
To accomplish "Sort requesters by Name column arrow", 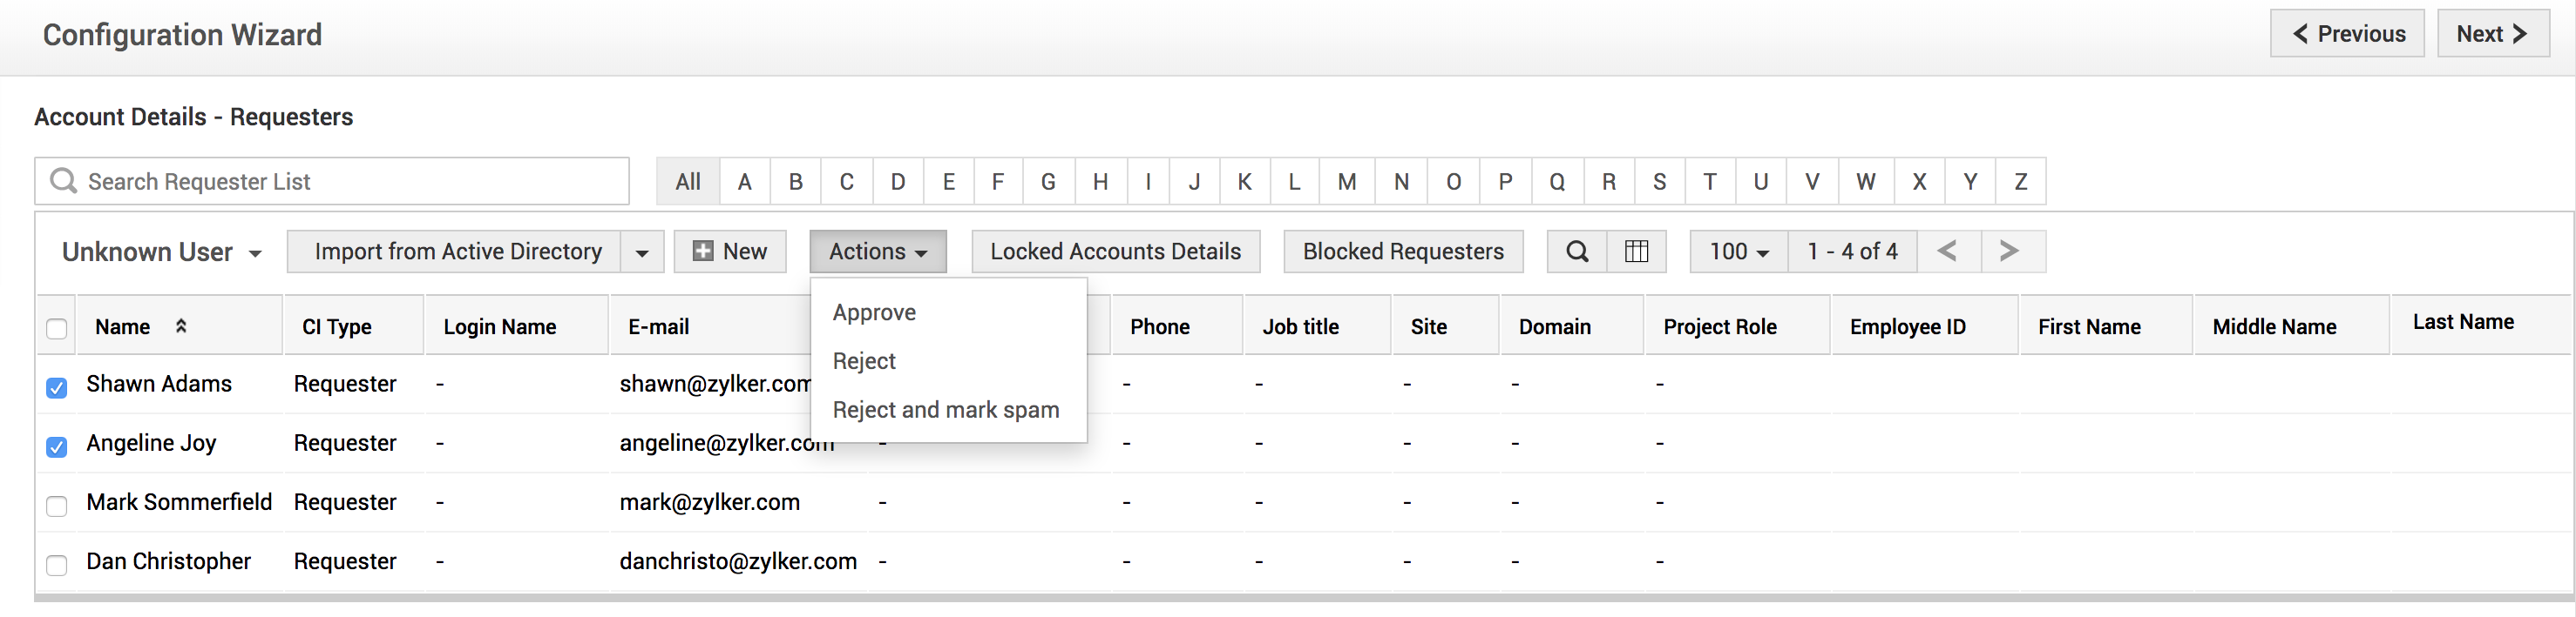I will click(x=181, y=326).
